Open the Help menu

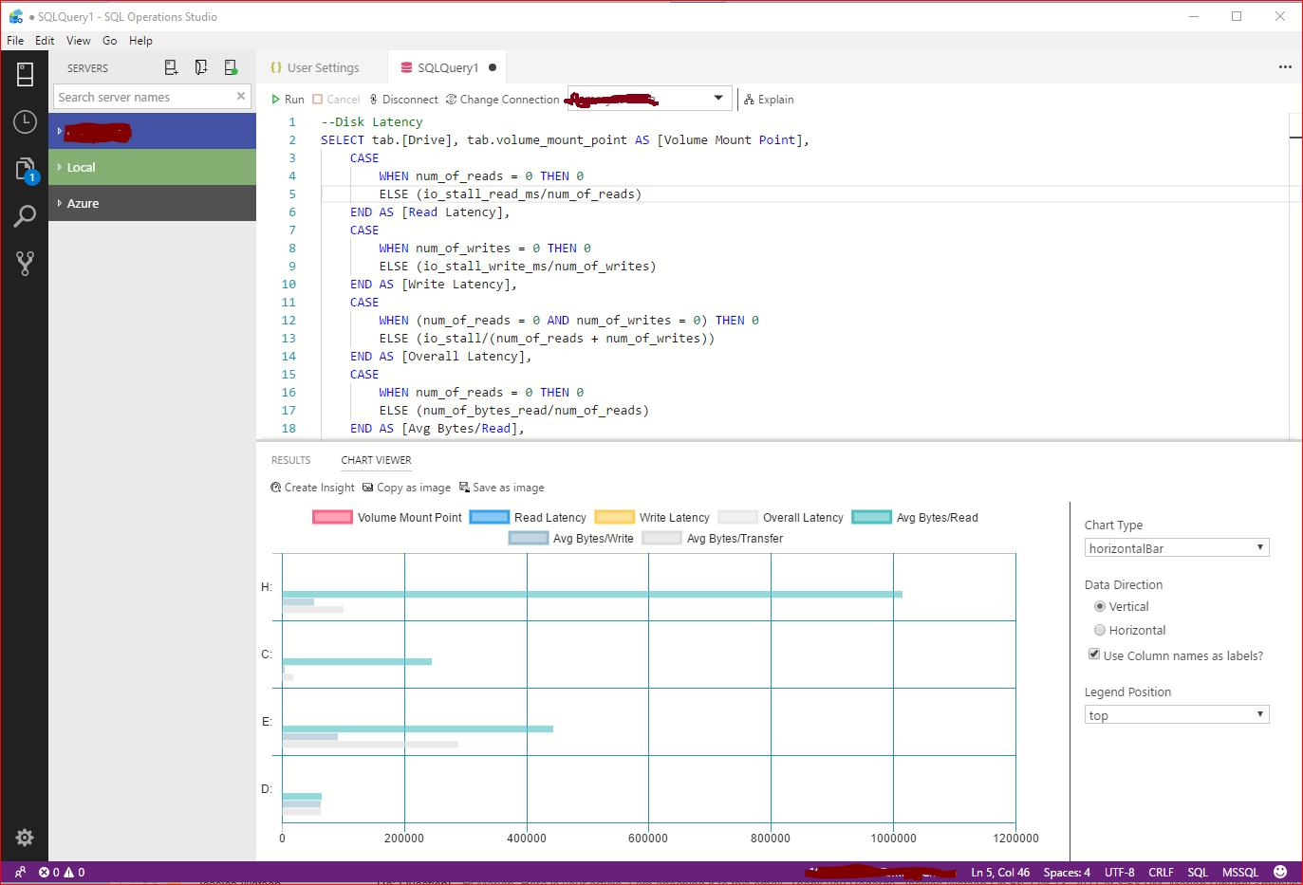[x=140, y=41]
